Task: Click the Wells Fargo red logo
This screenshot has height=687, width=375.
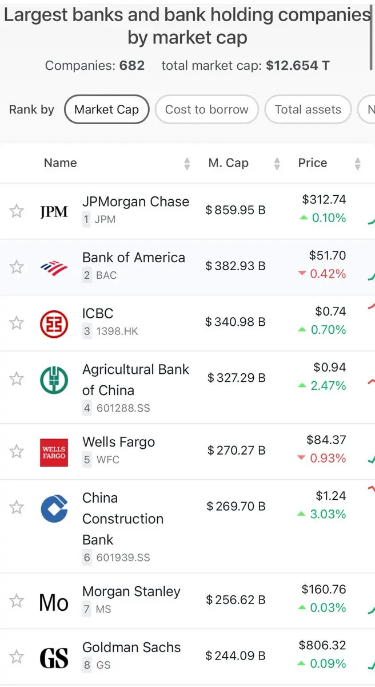Action: click(54, 452)
